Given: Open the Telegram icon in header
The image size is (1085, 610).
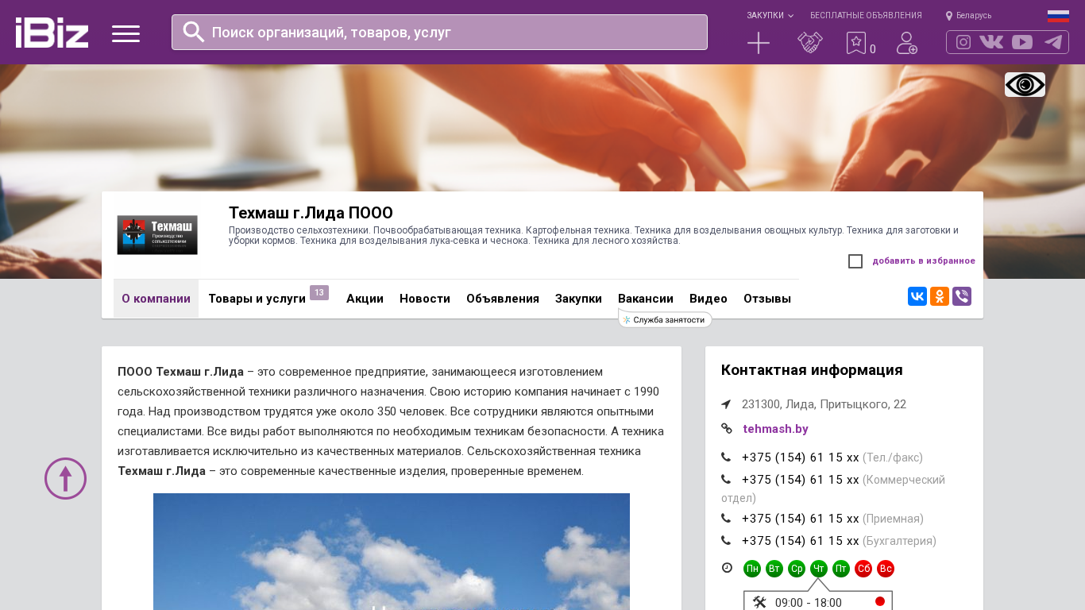Looking at the screenshot, I should click(x=1053, y=42).
